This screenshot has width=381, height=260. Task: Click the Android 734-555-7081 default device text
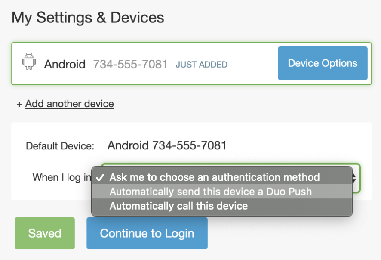coord(168,145)
